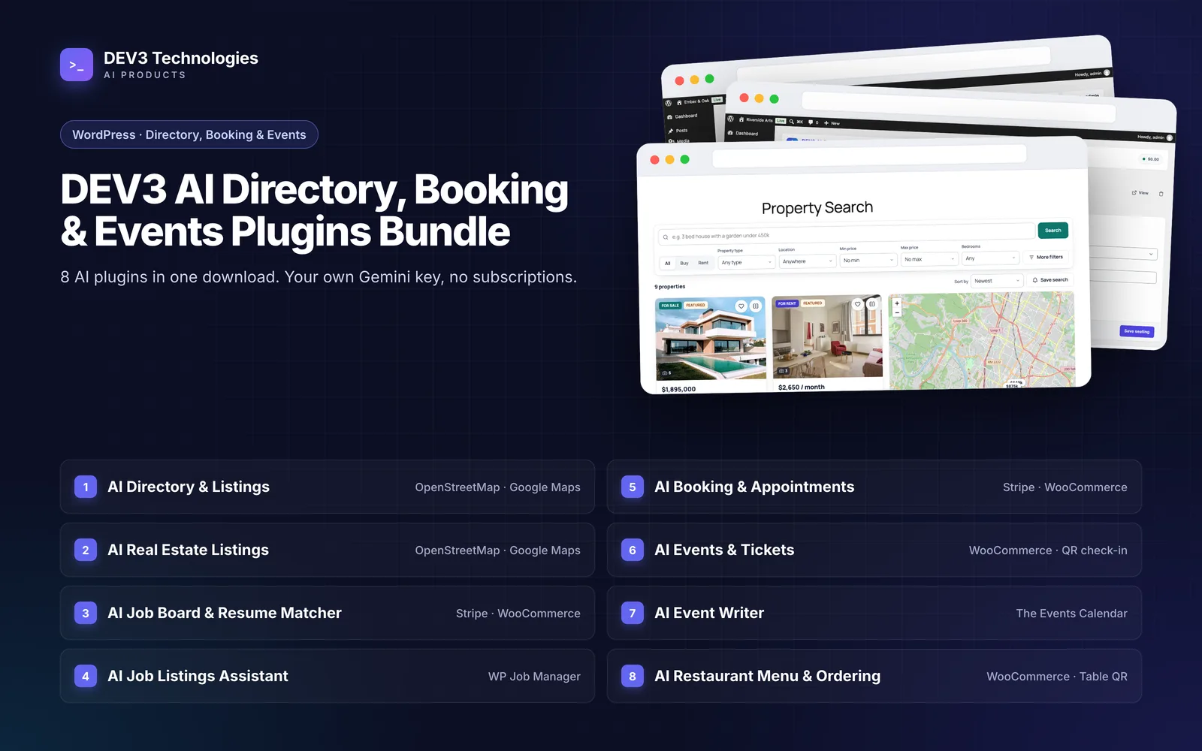Screen dimensions: 1202x751
Task: Click the photo count camera icon on apartment card
Action: coord(781,371)
